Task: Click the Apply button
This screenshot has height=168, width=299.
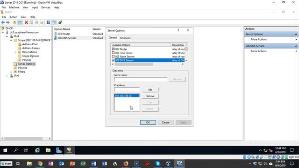Action: click(183, 122)
